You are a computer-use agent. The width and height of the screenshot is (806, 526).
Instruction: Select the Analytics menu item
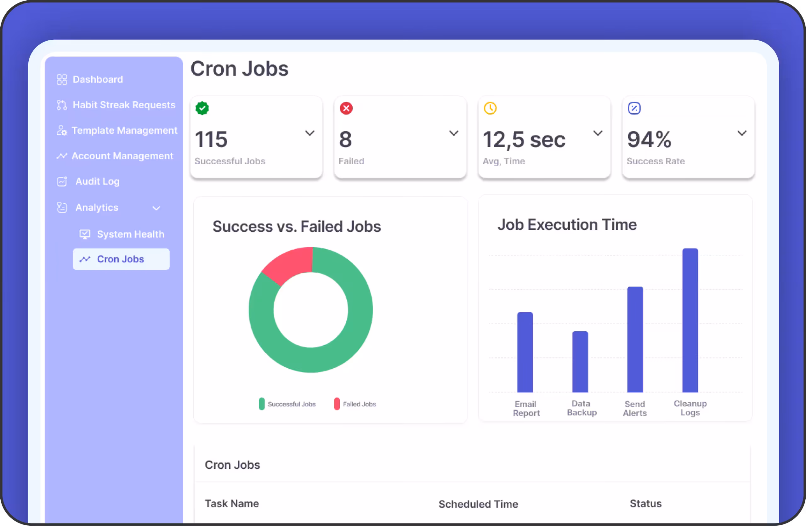pos(97,207)
